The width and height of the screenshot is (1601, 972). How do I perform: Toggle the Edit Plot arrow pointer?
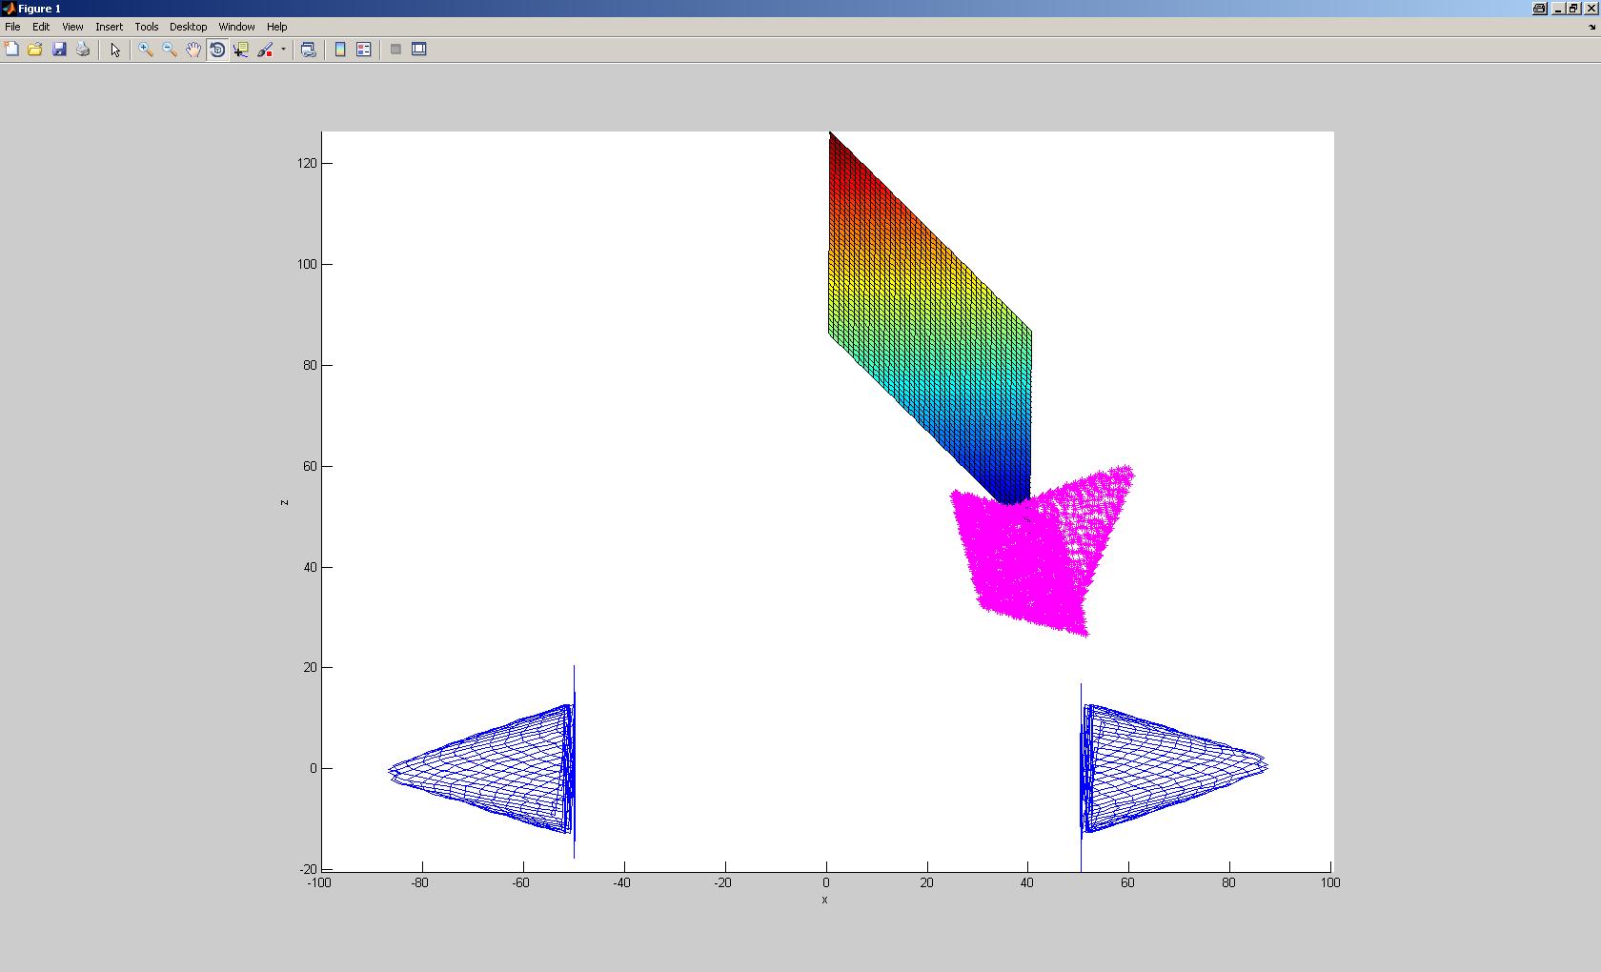[x=115, y=50]
